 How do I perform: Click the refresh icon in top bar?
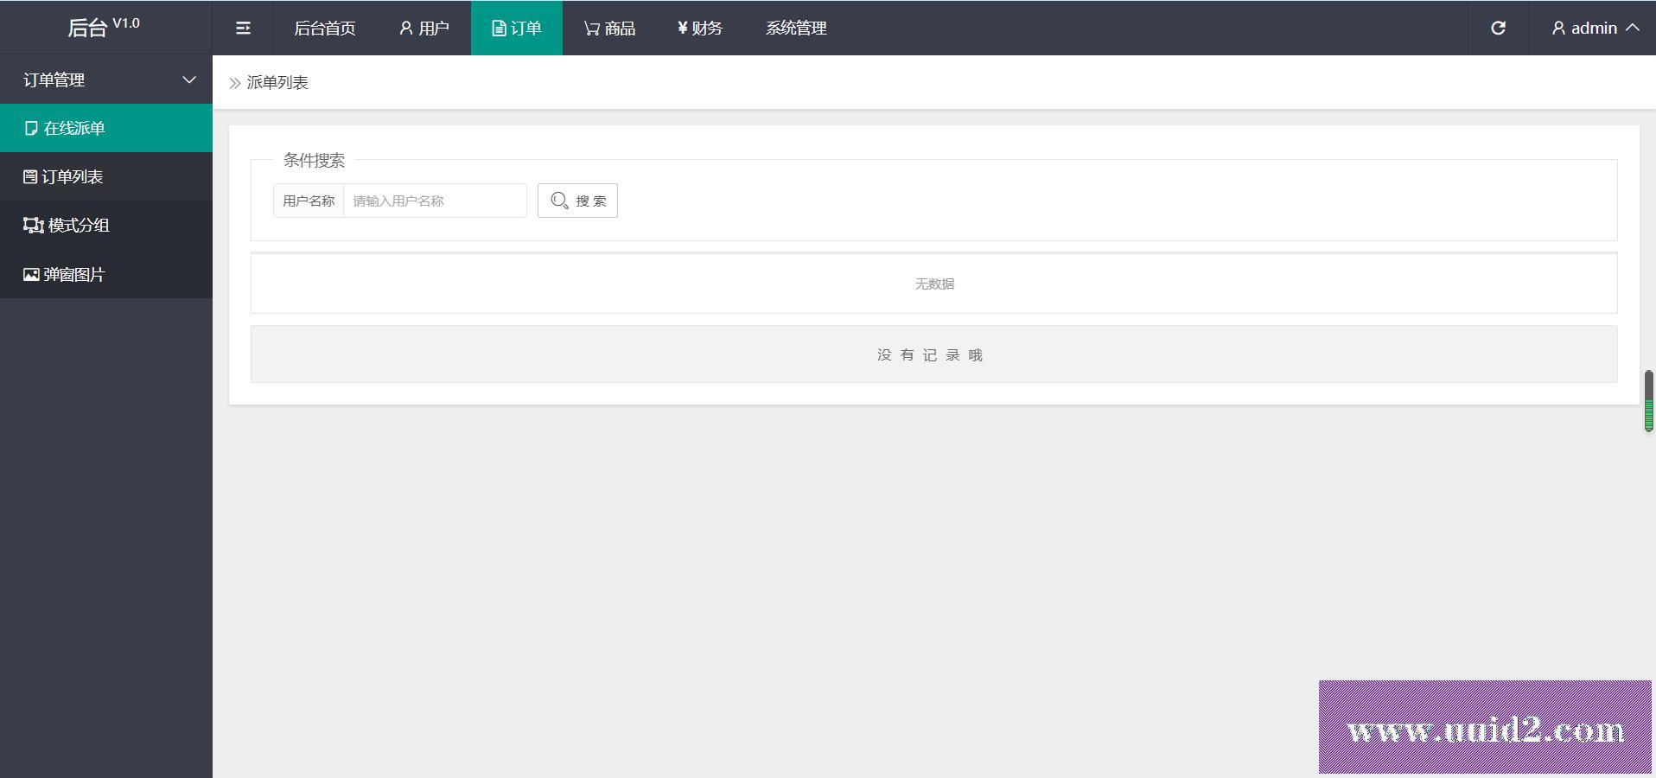tap(1498, 29)
